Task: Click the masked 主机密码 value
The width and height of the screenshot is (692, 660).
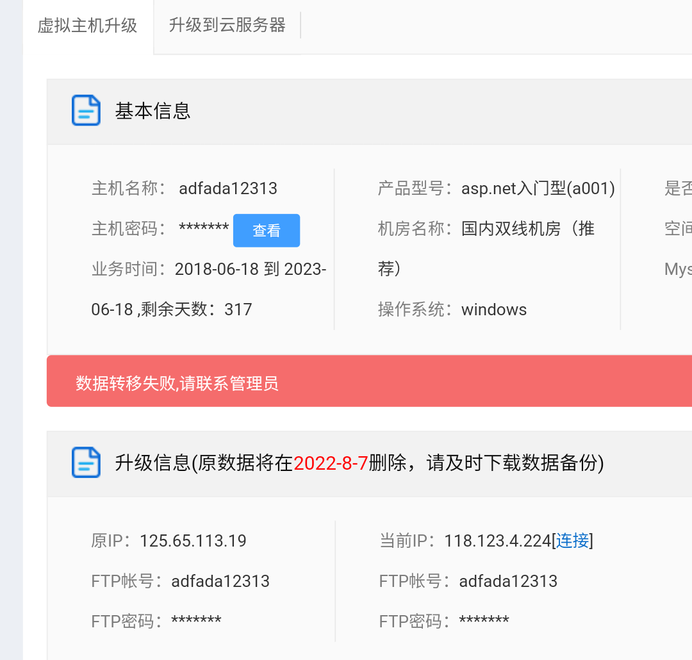Action: click(204, 228)
